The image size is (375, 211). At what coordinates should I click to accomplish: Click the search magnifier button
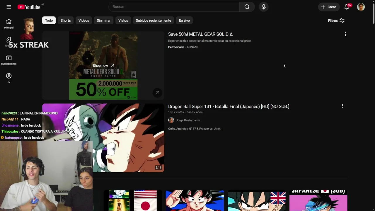coord(247,7)
